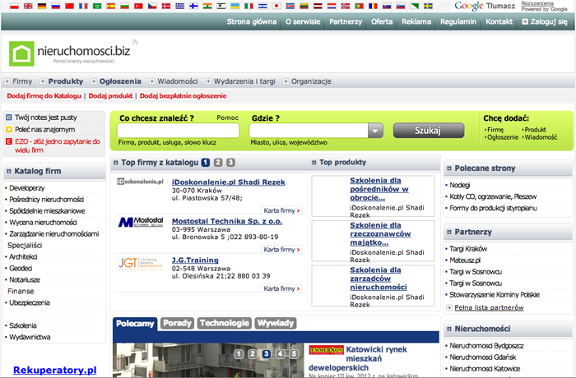This screenshot has width=576, height=378.
Task: Click the 'Gdzie ?' location input field
Action: point(309,131)
